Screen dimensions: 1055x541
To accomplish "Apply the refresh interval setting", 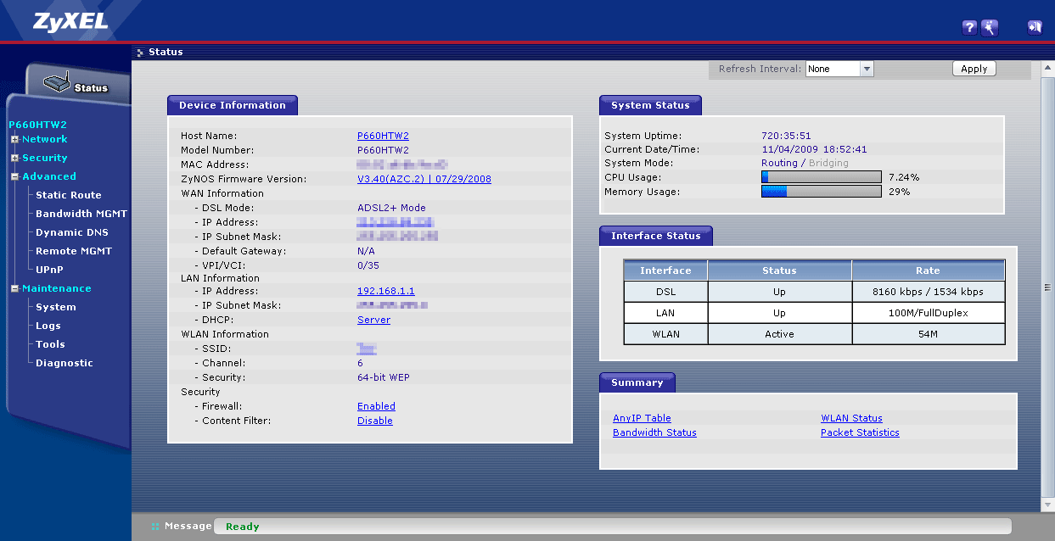I will [974, 69].
